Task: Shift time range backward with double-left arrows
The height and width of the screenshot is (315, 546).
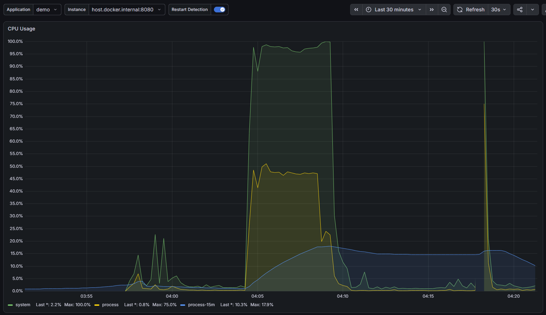Action: point(356,10)
